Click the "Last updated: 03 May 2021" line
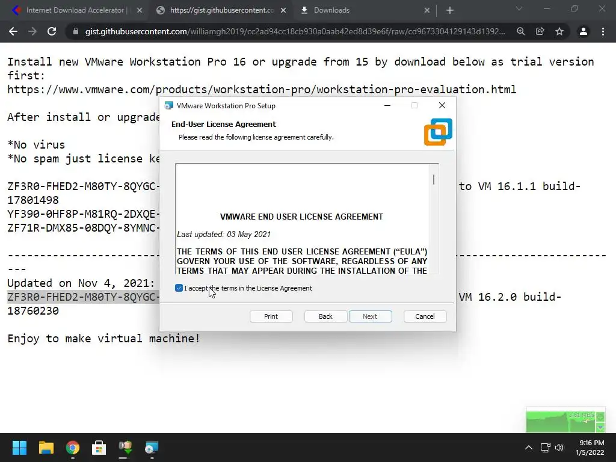The image size is (616, 462). click(224, 235)
